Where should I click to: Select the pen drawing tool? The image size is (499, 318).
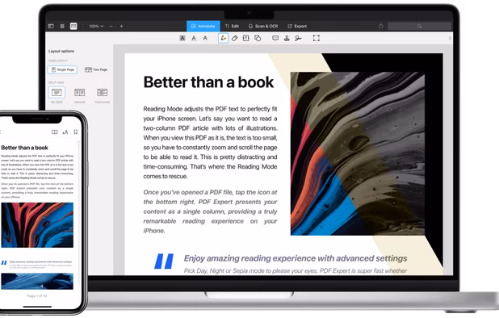[x=223, y=38]
